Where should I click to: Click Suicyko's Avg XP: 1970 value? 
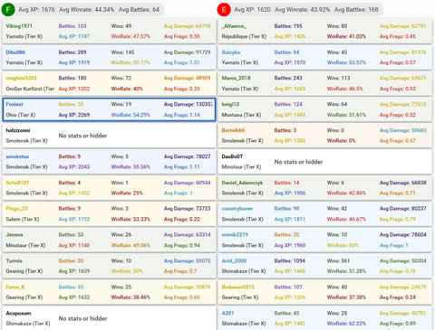pyautogui.click(x=290, y=62)
